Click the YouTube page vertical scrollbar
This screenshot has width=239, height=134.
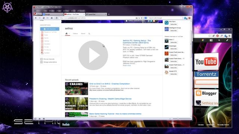tap(191, 44)
